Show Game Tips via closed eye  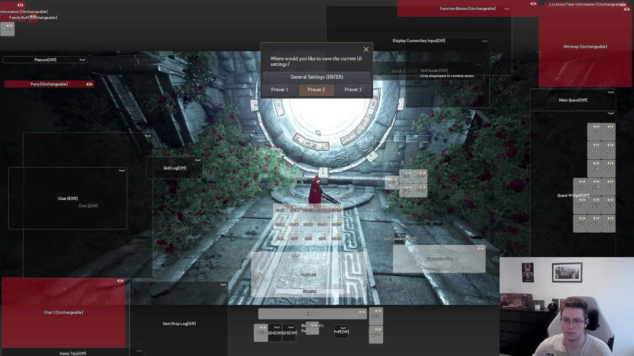(x=139, y=351)
